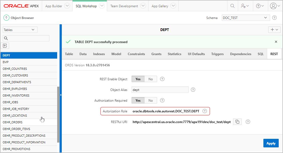
Task: Click the Oracle APEX home logo
Action: (21, 6)
